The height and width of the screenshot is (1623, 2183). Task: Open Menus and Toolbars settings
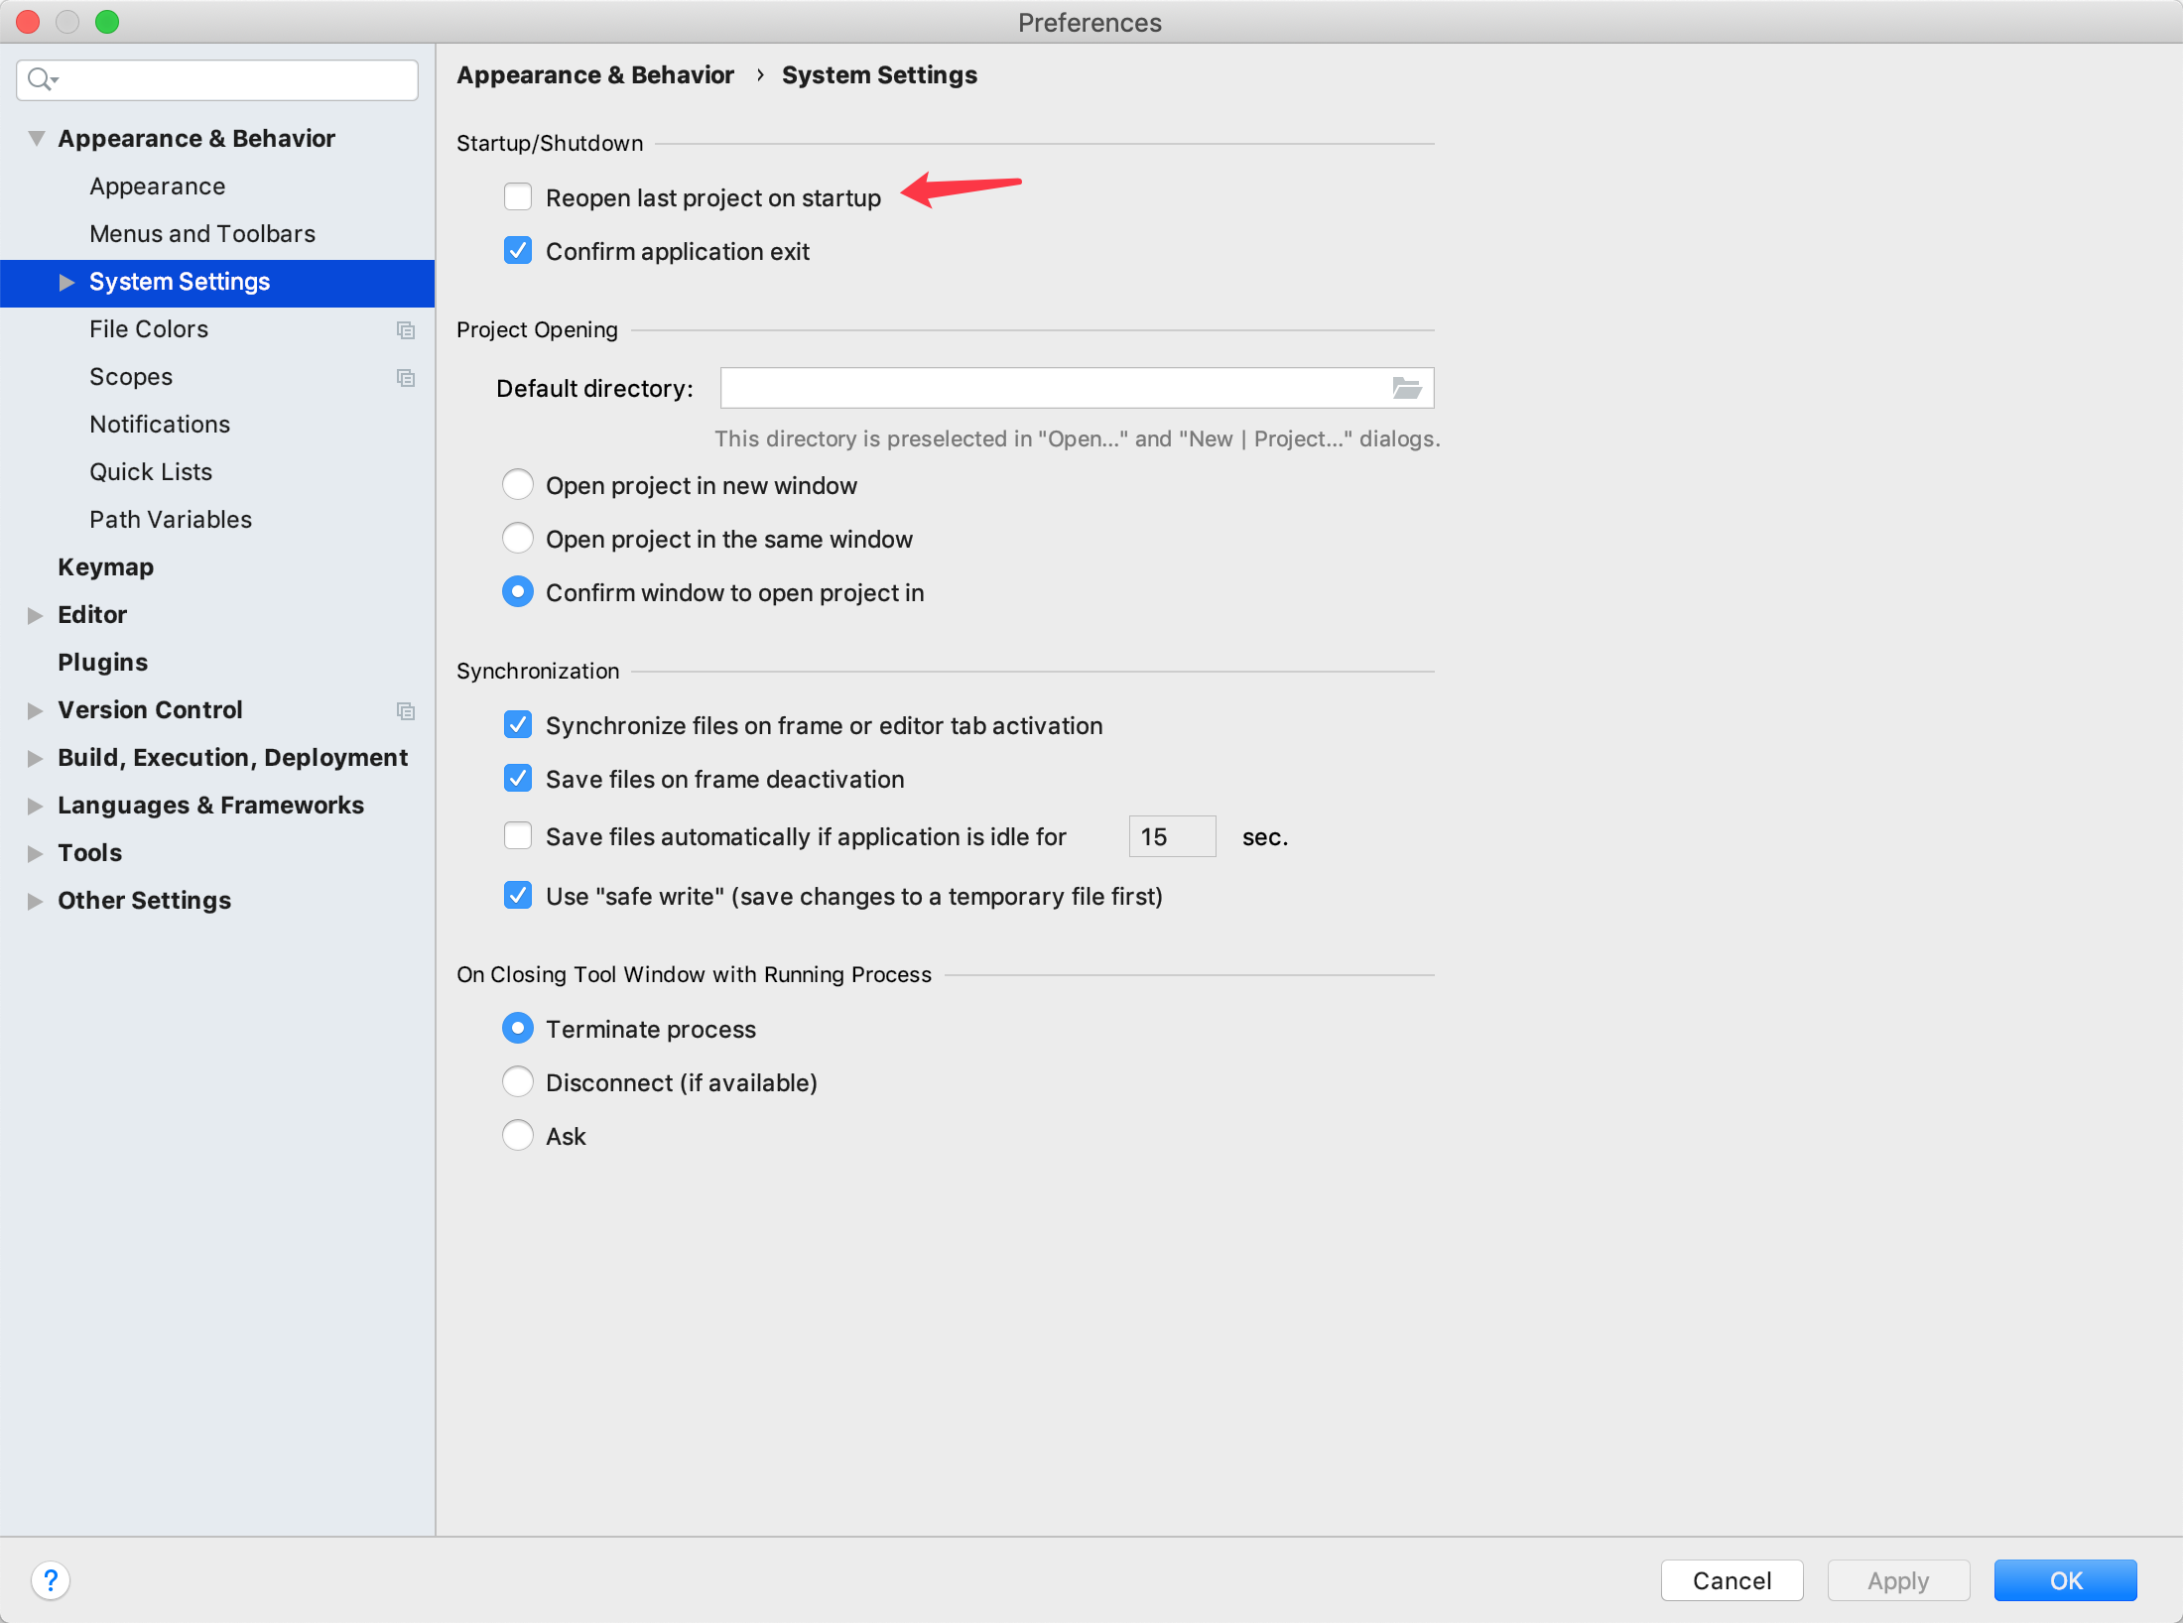click(202, 234)
